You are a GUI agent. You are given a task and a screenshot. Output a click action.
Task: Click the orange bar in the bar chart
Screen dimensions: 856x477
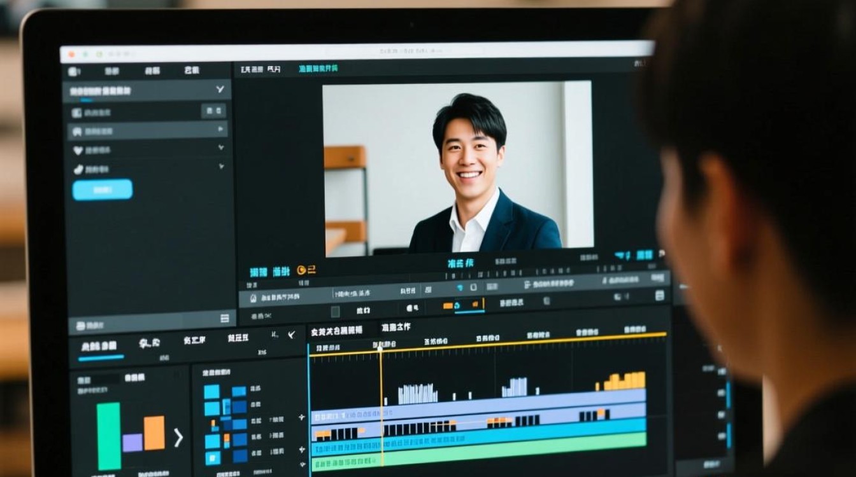click(x=154, y=433)
